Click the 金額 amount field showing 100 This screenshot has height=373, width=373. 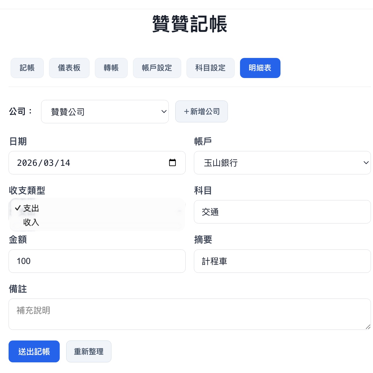tap(97, 261)
